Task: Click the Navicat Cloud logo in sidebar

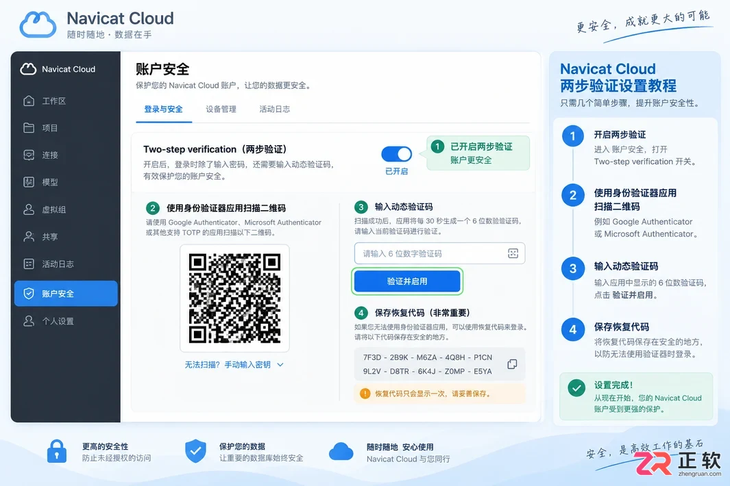Action: click(28, 69)
